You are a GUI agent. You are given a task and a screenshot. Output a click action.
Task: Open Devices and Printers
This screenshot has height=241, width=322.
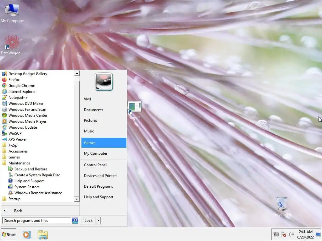tap(101, 176)
